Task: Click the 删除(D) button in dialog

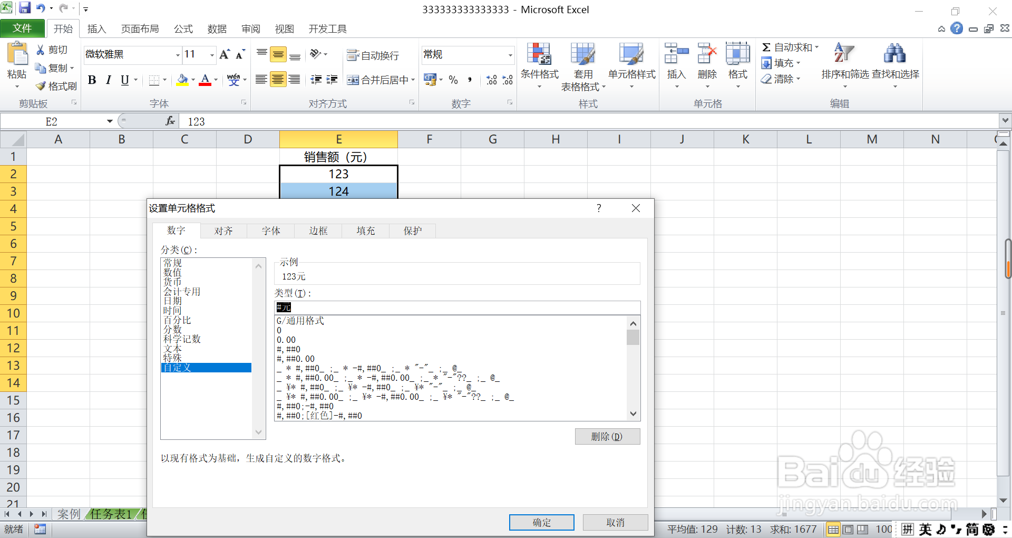Action: coord(607,437)
